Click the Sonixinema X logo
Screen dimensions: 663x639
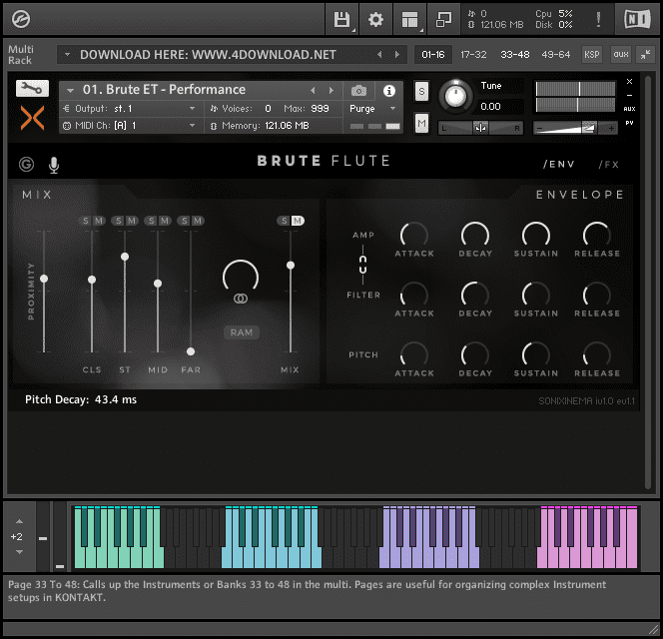pyautogui.click(x=32, y=118)
